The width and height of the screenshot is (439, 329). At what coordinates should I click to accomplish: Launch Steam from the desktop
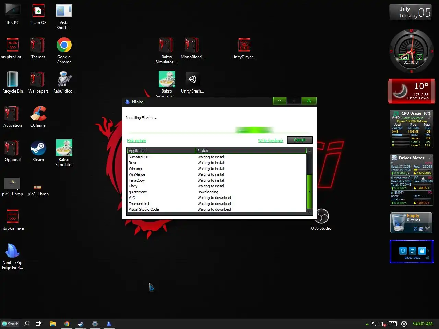tap(38, 151)
